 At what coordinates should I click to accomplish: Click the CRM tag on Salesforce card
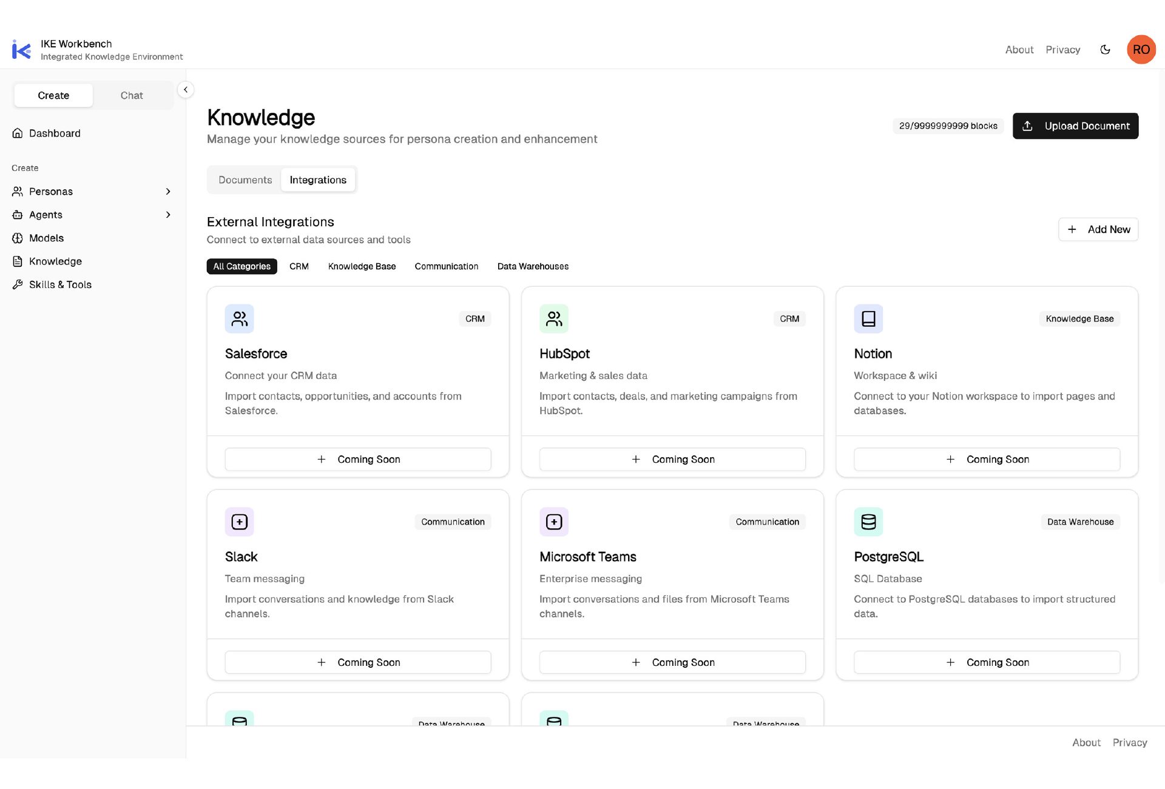475,319
